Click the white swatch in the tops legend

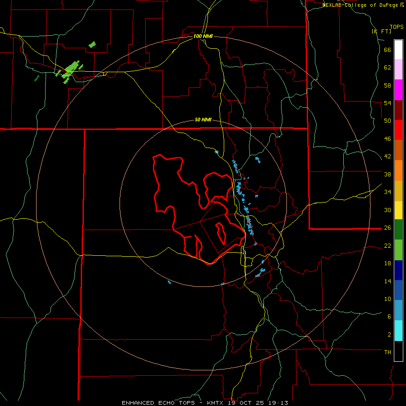click(x=398, y=50)
